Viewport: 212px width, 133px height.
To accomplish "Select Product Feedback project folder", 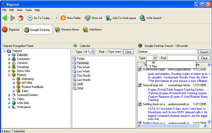I will 33,87.
